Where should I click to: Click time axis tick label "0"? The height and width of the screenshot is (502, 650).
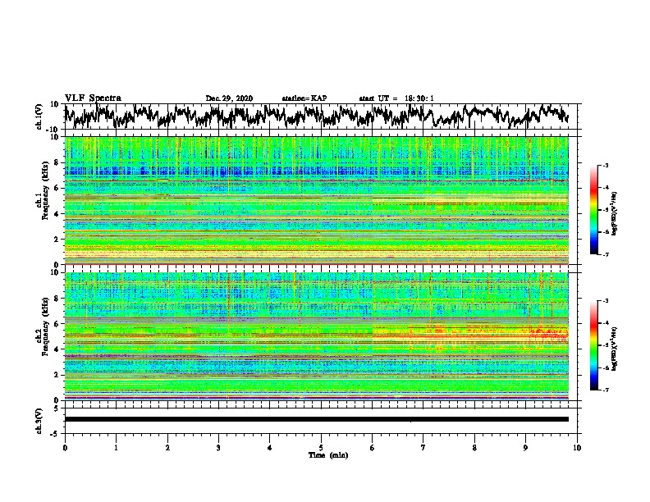pos(65,448)
